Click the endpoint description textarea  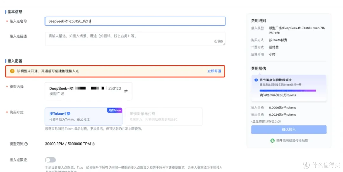point(135,39)
